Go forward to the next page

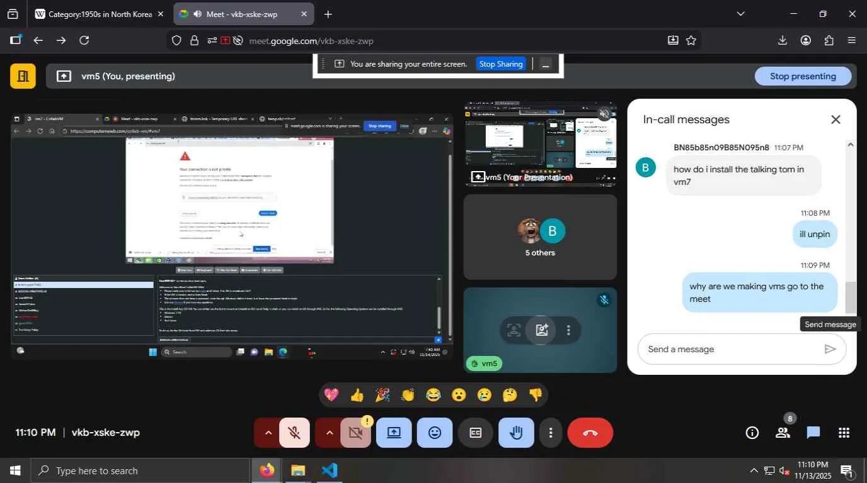pos(61,40)
